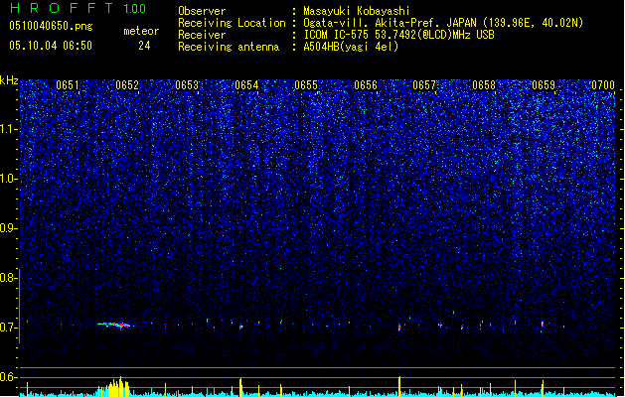This screenshot has width=625, height=397.
Task: Click the "Observer" field label
Action: click(202, 11)
